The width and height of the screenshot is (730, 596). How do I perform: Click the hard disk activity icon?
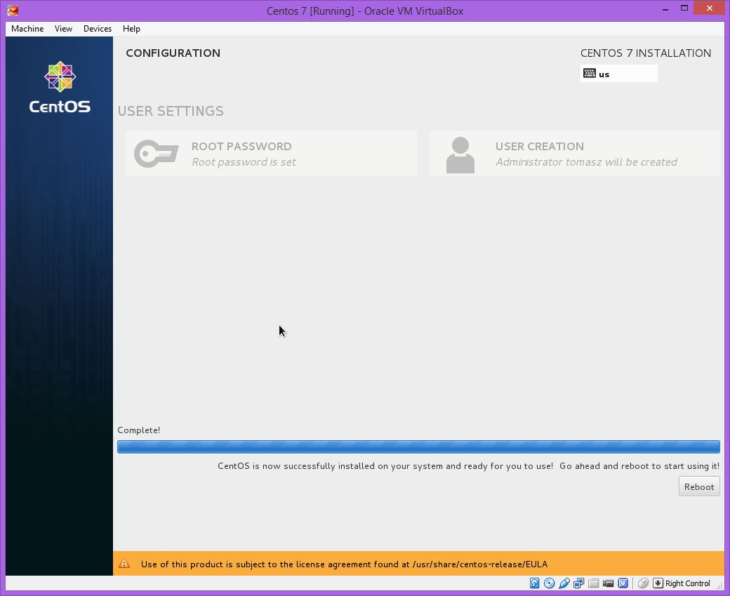click(534, 583)
